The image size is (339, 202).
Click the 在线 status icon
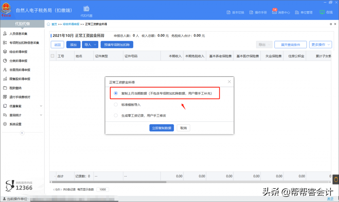coord(322,12)
